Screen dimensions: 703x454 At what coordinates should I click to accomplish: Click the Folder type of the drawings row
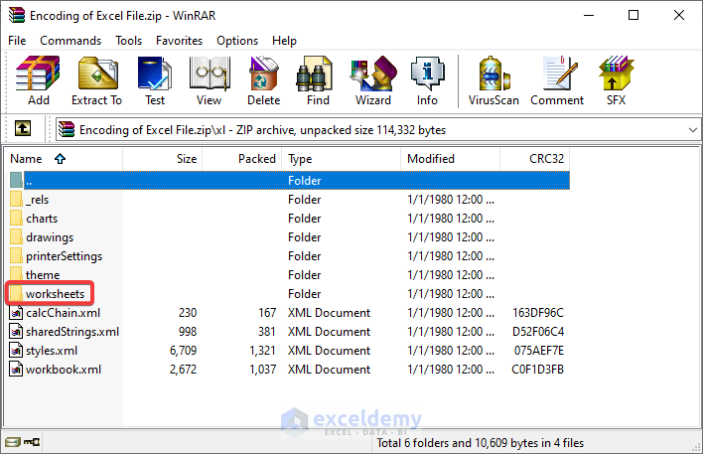[x=305, y=236]
